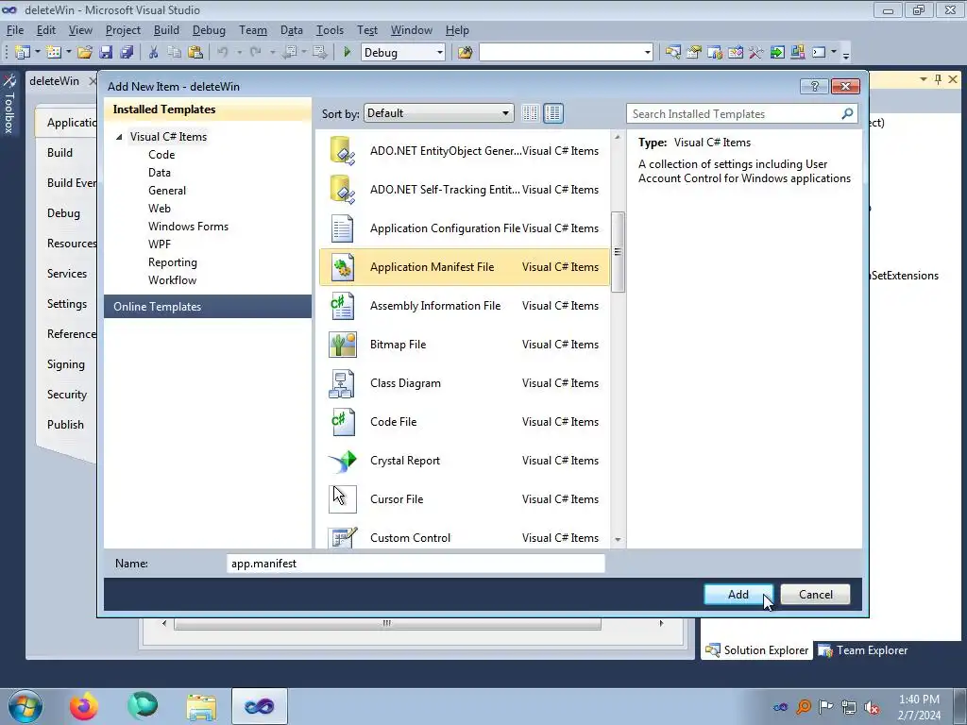Switch to the Team Explorer tab
This screenshot has height=725, width=967.
(x=863, y=650)
